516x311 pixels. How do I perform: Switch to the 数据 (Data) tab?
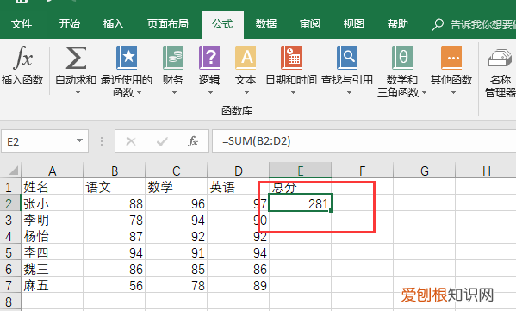coord(266,24)
